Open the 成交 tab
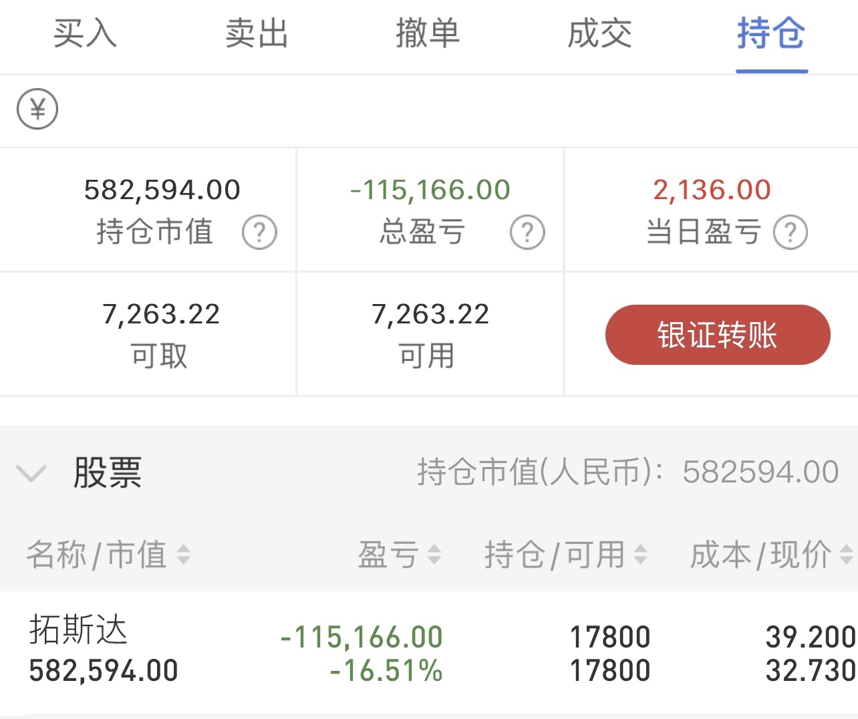858x719 pixels. [x=599, y=33]
